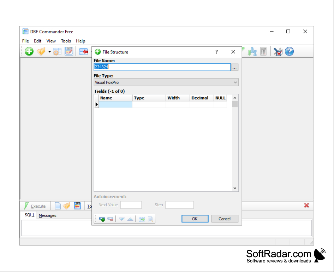This screenshot has height=272, width=334.
Task: Switch to the SQL1 tab
Action: (x=29, y=215)
